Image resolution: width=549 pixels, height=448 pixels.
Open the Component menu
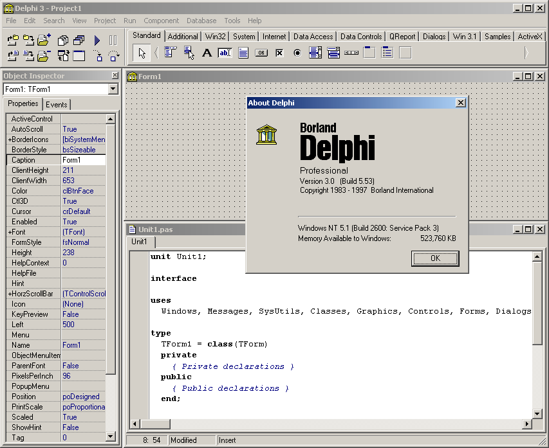click(161, 21)
